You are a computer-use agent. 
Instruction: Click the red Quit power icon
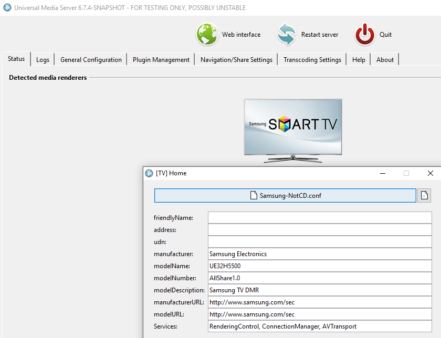coord(365,34)
